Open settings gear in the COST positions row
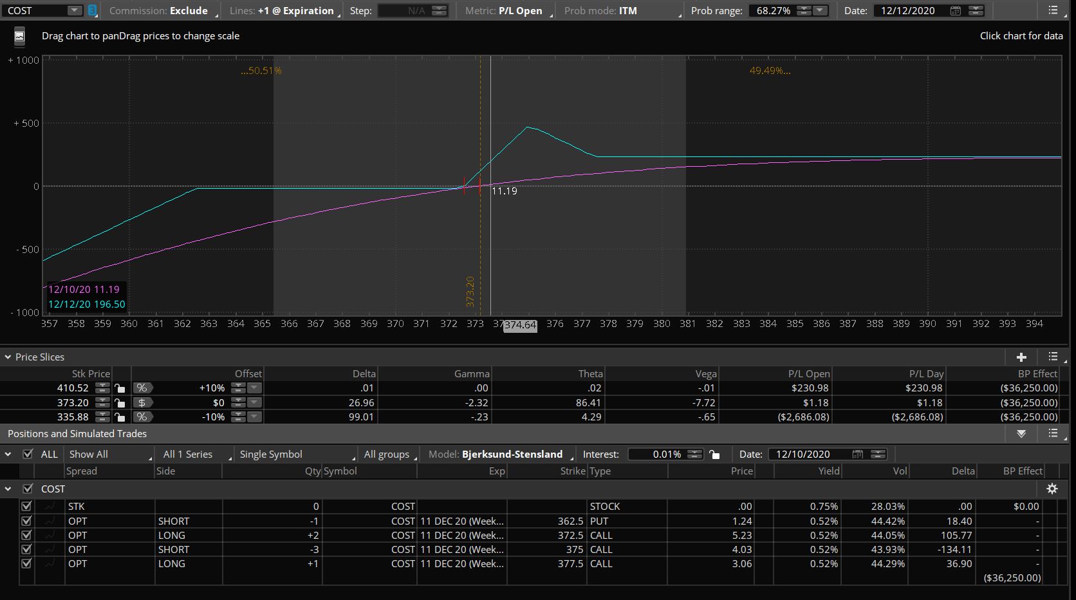 1052,489
